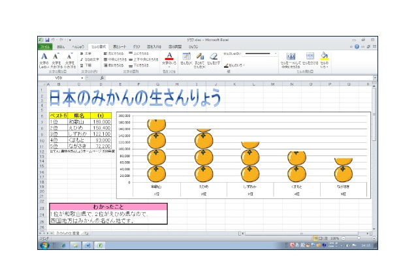Click the large A font style icon
The width and height of the screenshot is (418, 278).
(x=44, y=57)
